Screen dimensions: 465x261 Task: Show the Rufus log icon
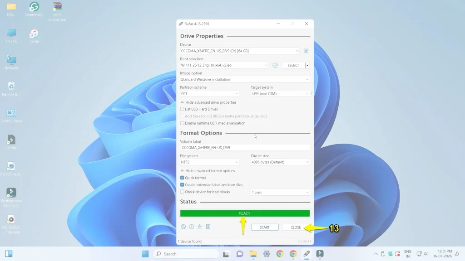(x=208, y=227)
